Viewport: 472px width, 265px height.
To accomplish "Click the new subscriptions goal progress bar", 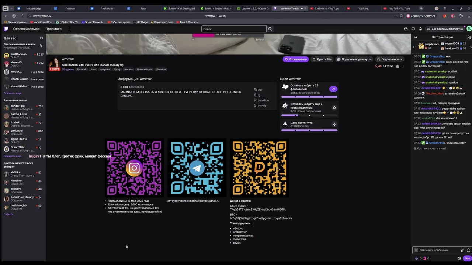I will (x=309, y=115).
